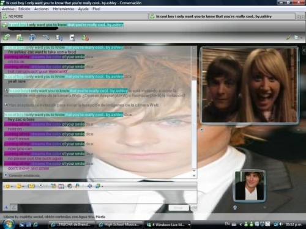This screenshot has width=306, height=229.
Task: Open the Activities toolbar icon
Action: 59,38
